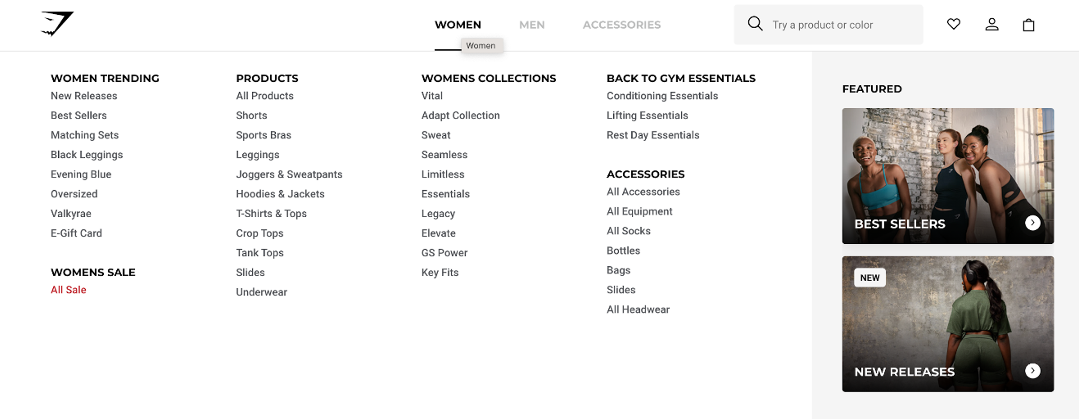Open All Headwear under Accessories
The width and height of the screenshot is (1079, 419).
(x=638, y=309)
